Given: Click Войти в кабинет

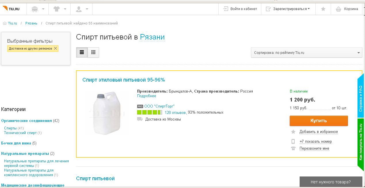Looking at the screenshot, I should coord(240,9).
